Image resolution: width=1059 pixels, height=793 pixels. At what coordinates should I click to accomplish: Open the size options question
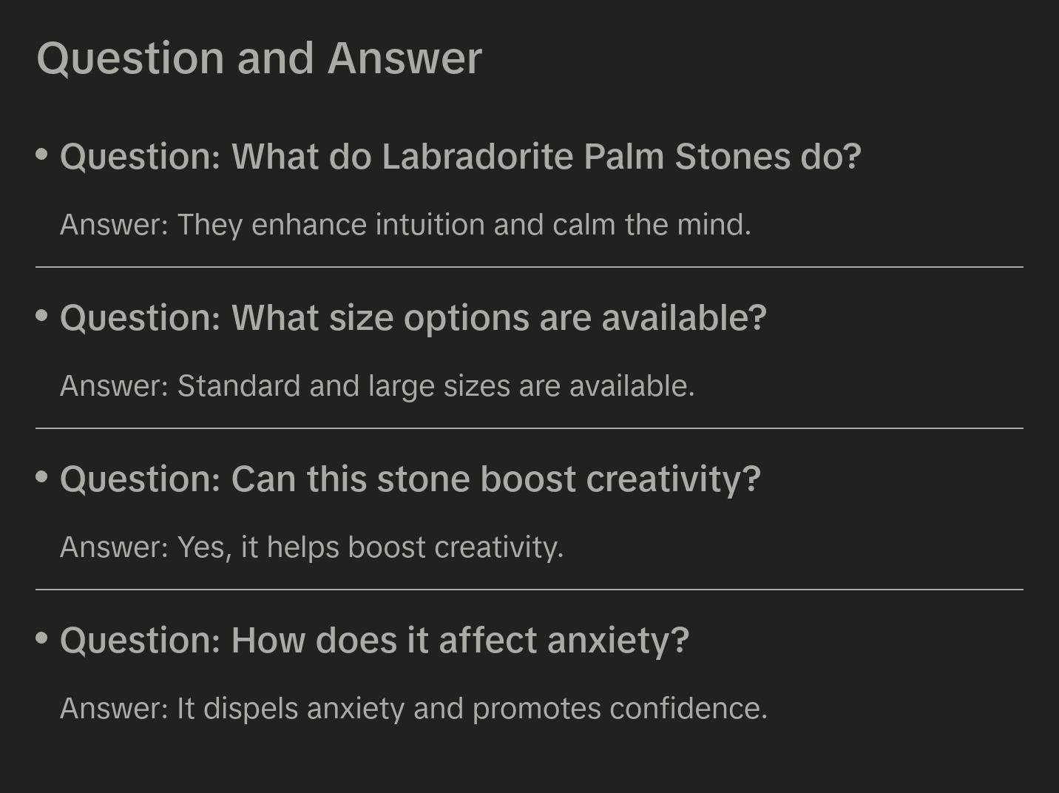(x=413, y=318)
